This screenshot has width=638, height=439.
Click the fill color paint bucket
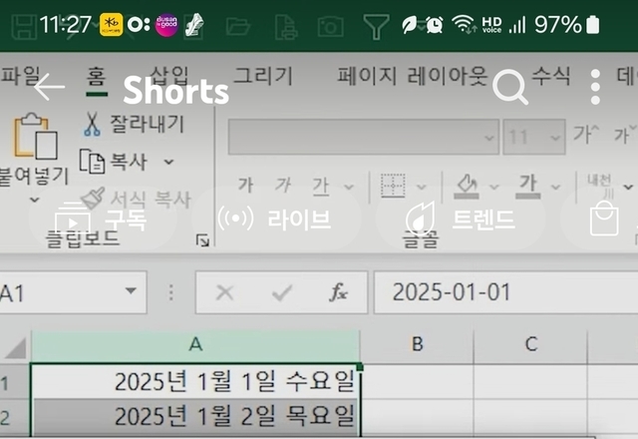(466, 185)
